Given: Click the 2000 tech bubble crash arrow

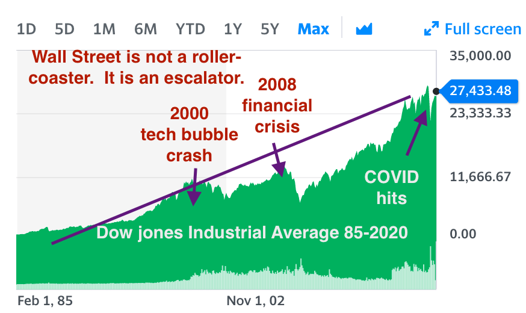Looking at the screenshot, I should pyautogui.click(x=194, y=187).
